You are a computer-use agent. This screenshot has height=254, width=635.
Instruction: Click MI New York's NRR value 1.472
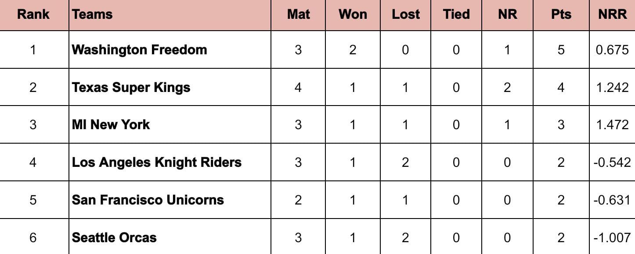click(x=612, y=125)
